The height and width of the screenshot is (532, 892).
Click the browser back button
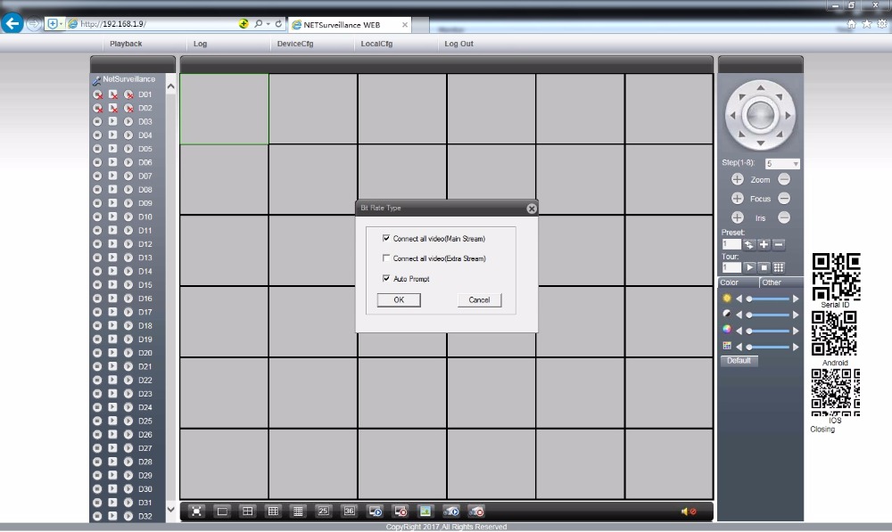click(12, 24)
